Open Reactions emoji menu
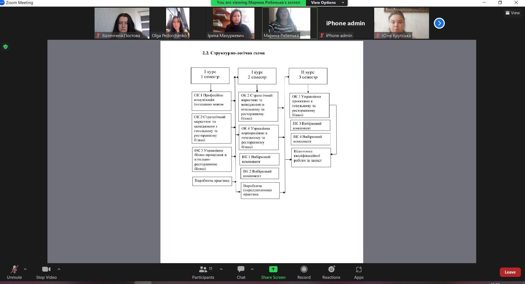 (331, 272)
